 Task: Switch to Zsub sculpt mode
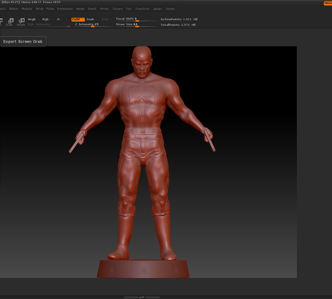(92, 19)
